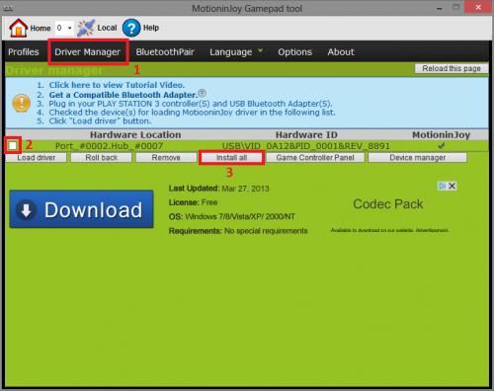Click the MotioninJoy checkmark in device row

pos(442,145)
